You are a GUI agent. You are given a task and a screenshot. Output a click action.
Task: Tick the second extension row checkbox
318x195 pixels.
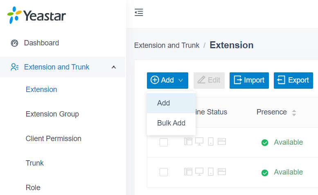[x=164, y=172]
